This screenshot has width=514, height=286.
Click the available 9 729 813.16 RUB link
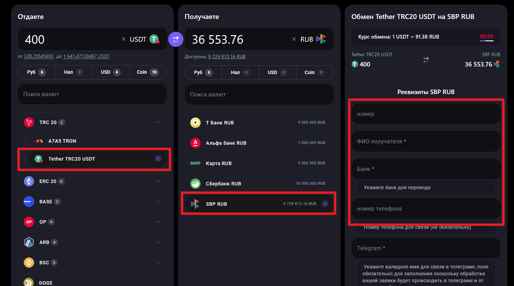coord(226,57)
